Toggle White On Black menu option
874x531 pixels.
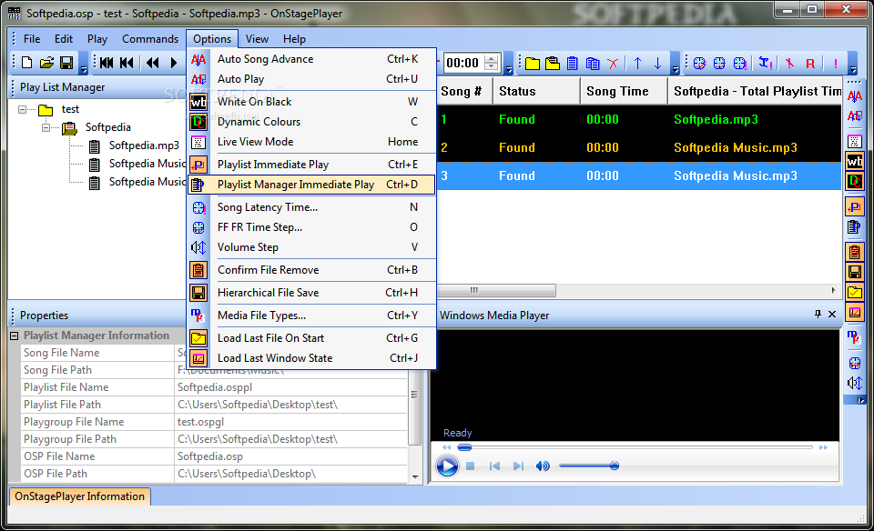click(311, 102)
